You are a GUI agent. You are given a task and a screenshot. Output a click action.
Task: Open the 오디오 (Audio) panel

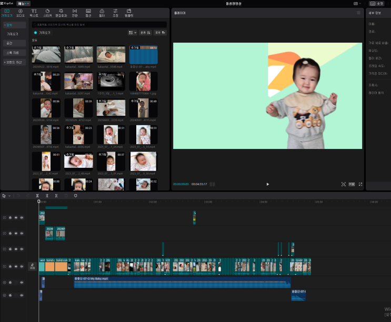(20, 13)
